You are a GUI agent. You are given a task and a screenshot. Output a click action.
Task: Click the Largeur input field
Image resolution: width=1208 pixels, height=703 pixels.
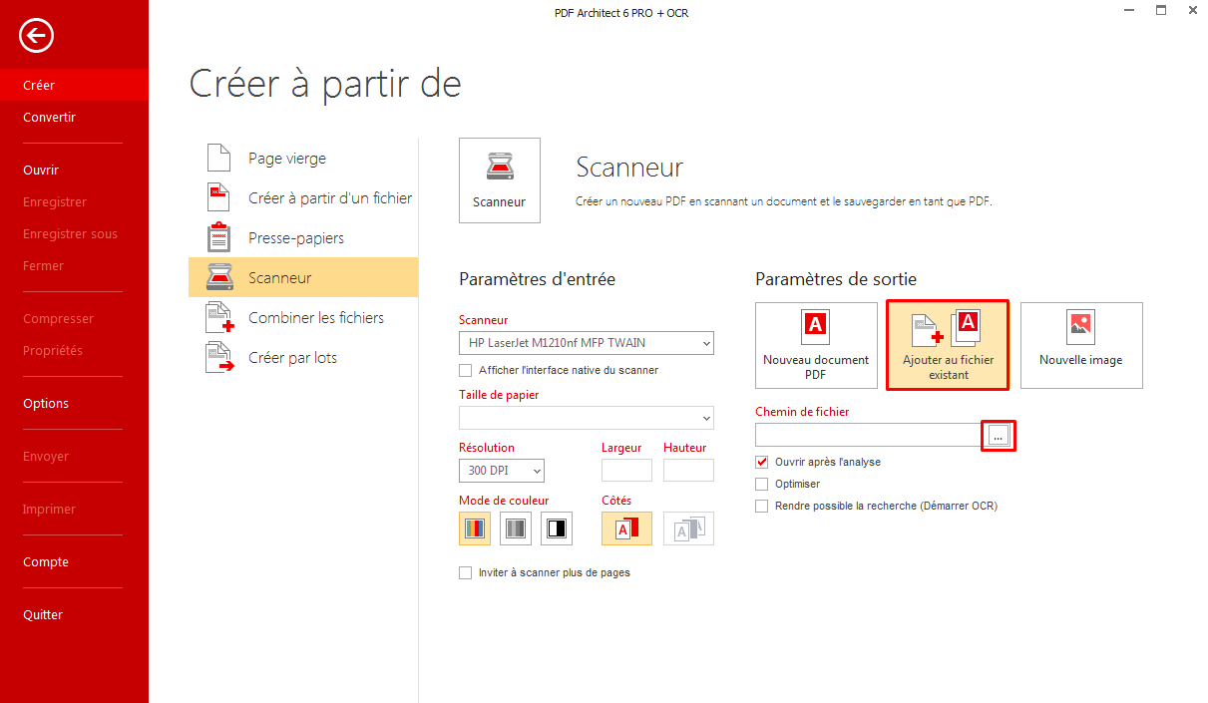(x=626, y=471)
